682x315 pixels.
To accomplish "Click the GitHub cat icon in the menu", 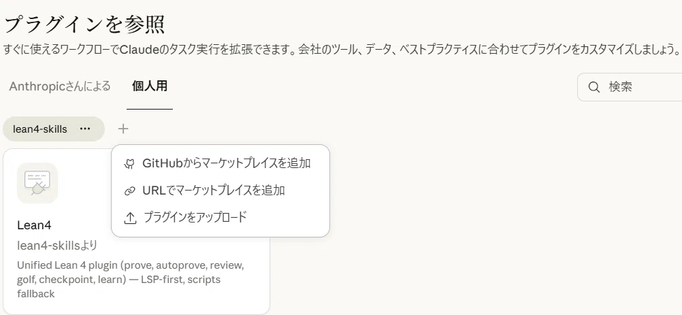I will (x=129, y=164).
